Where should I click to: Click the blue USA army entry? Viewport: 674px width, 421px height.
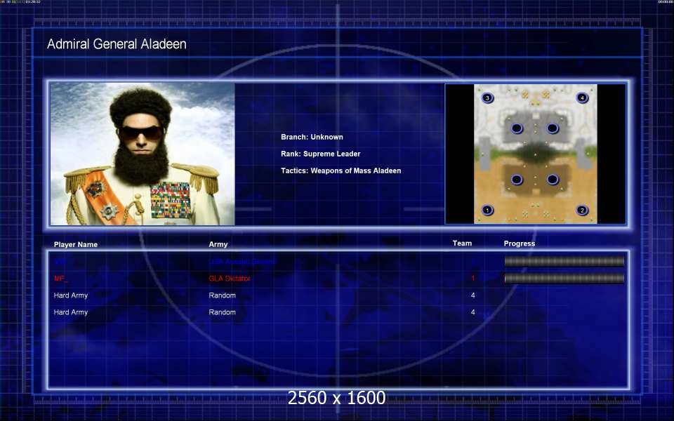[242, 261]
